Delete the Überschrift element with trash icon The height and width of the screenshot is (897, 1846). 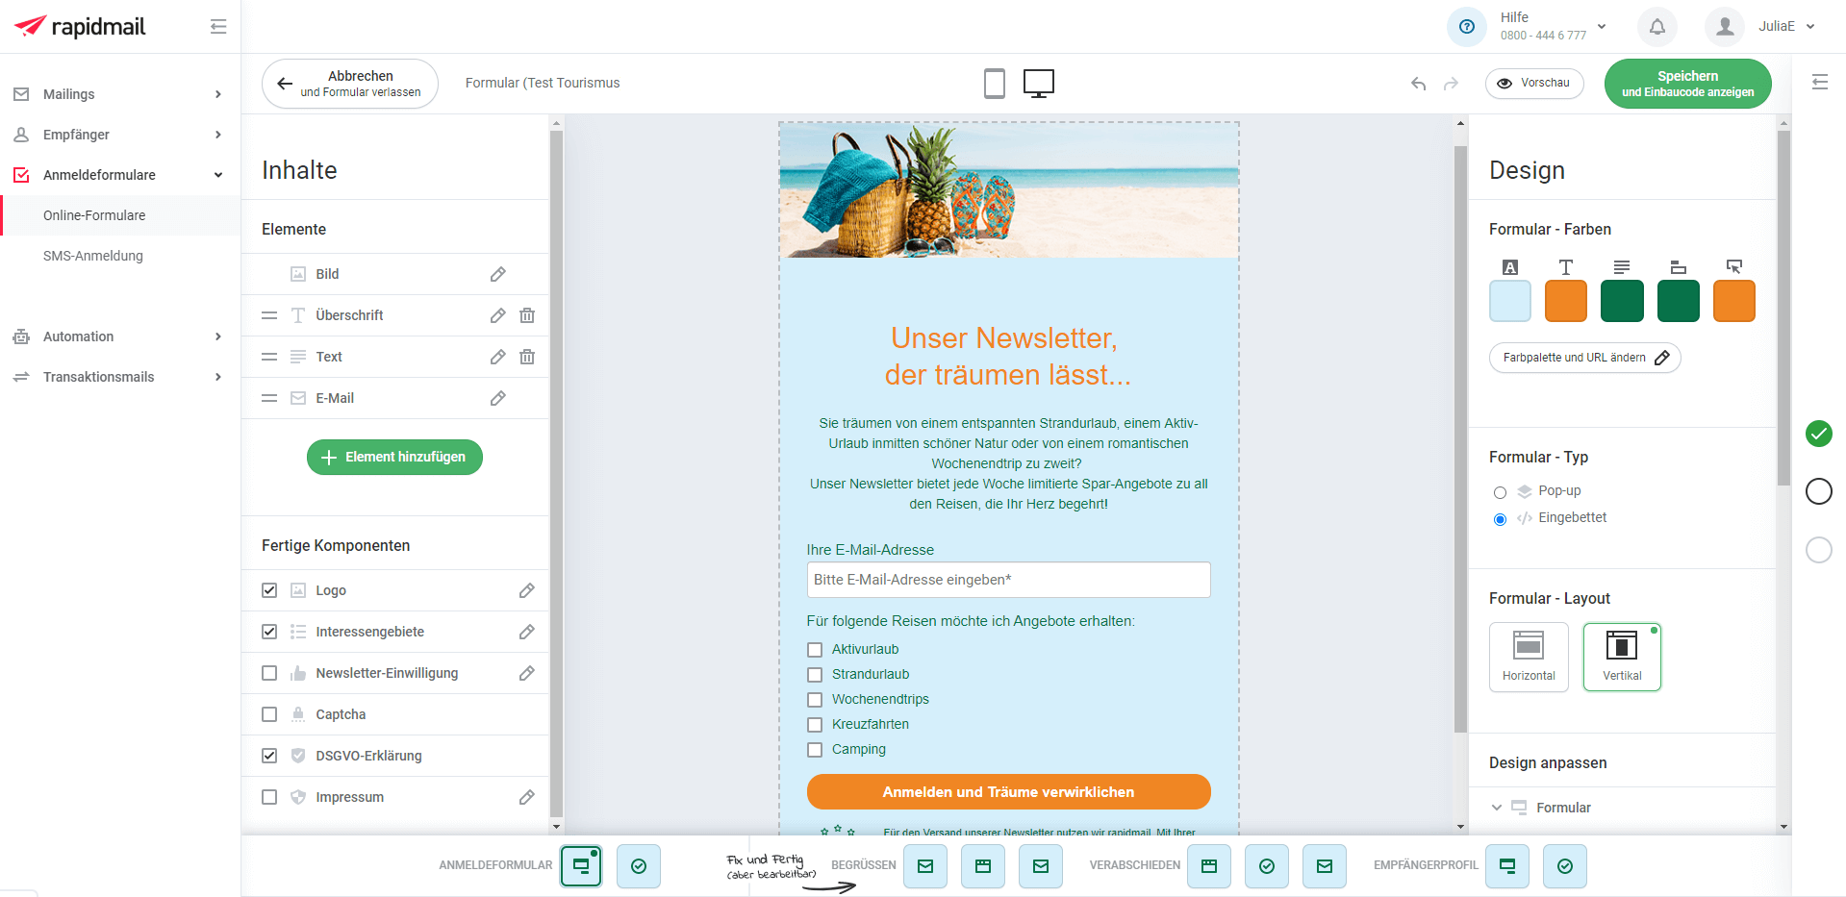(527, 315)
